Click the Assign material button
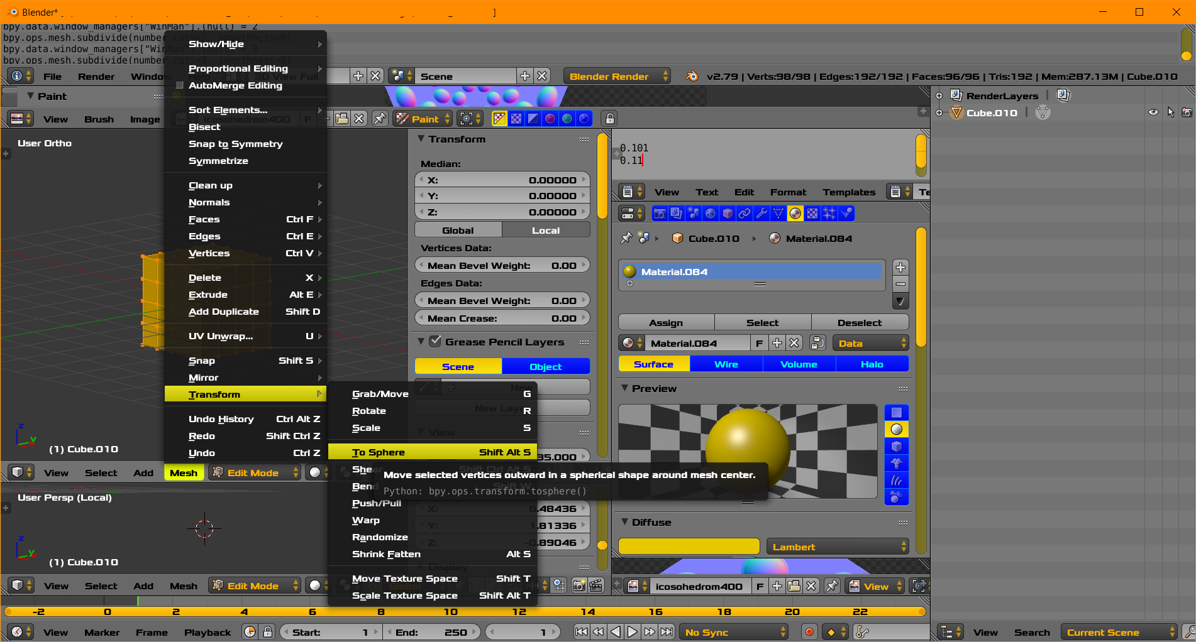The height and width of the screenshot is (642, 1196). click(x=667, y=322)
